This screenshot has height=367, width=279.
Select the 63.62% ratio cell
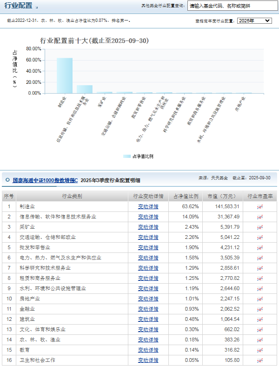tap(186, 207)
